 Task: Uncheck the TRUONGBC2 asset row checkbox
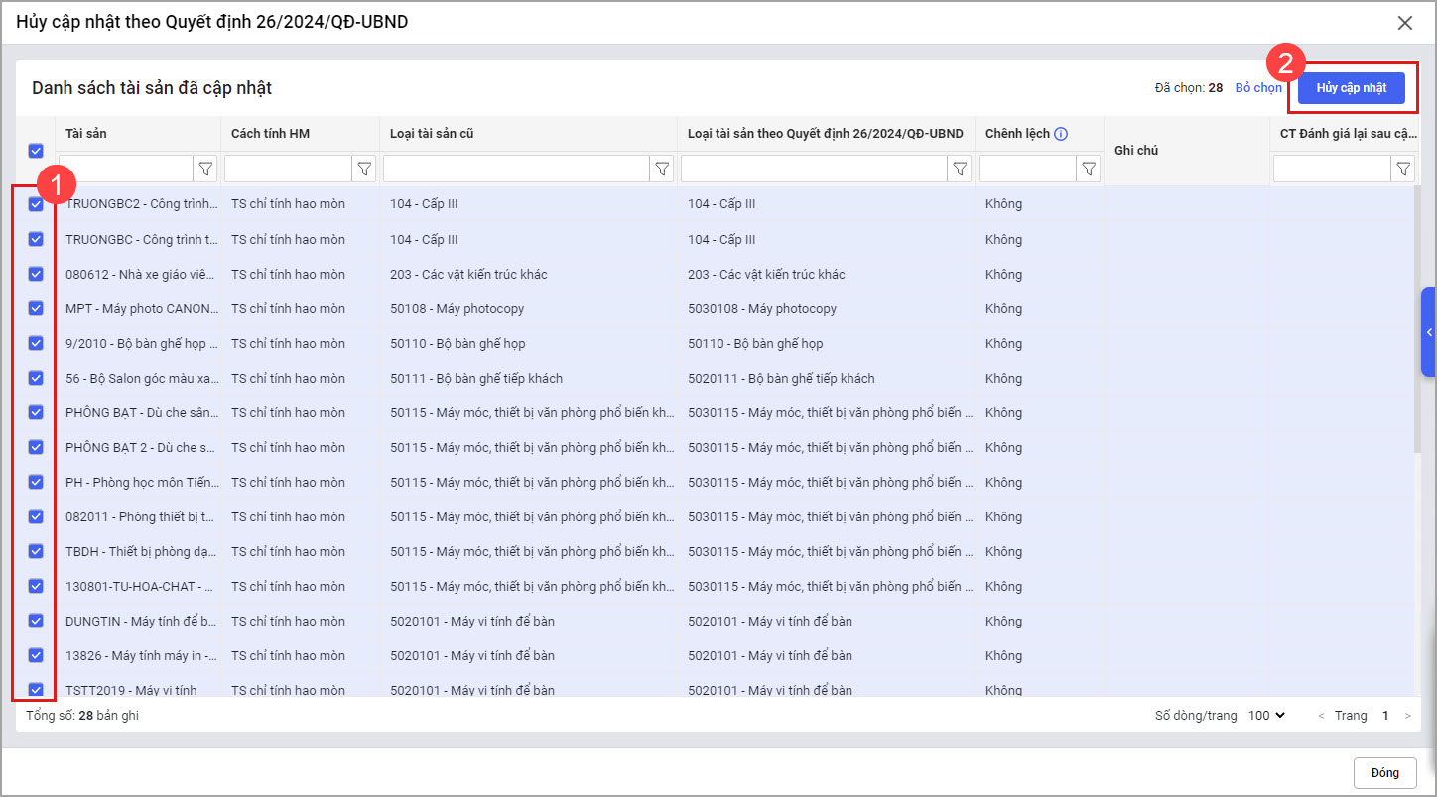(x=36, y=204)
